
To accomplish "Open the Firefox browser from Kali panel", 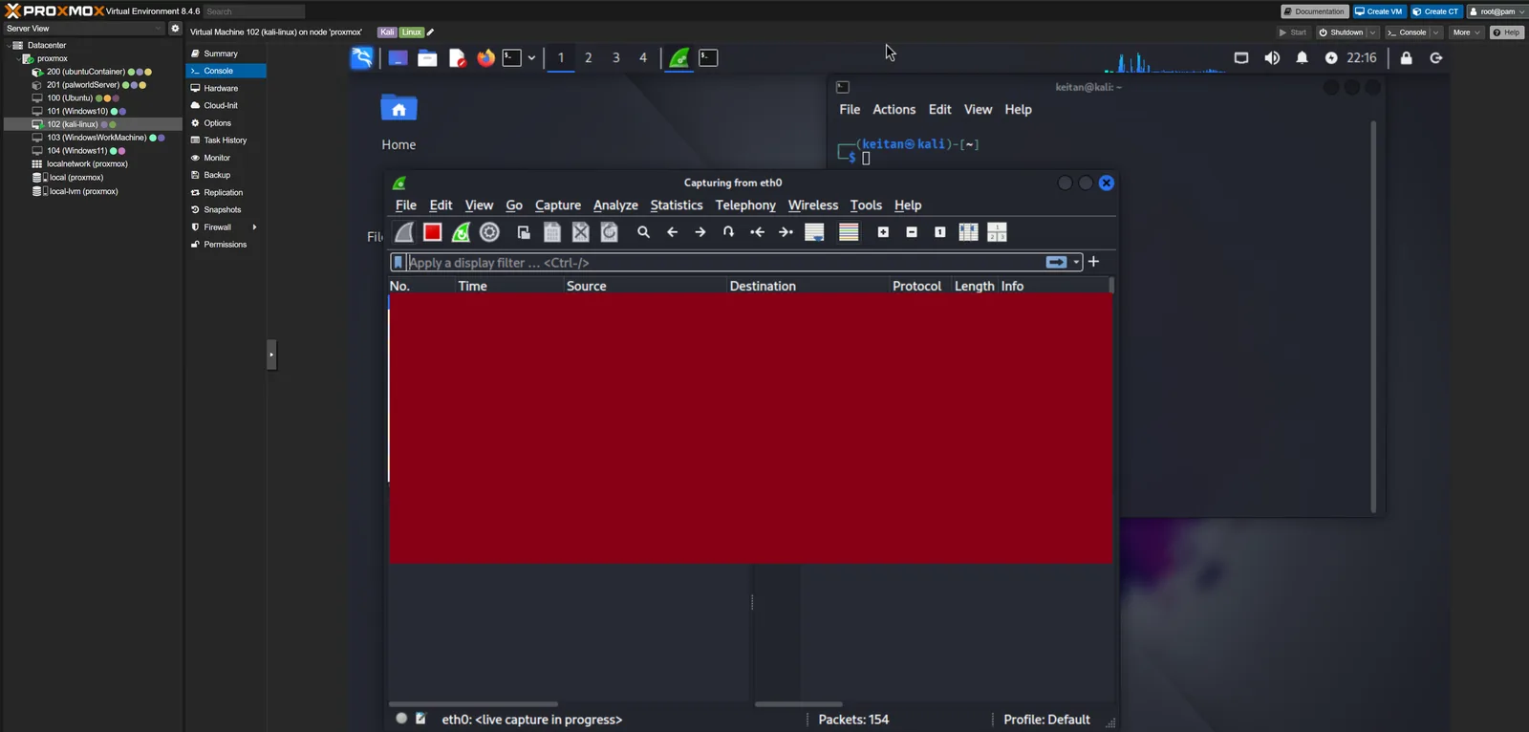I will pyautogui.click(x=486, y=58).
